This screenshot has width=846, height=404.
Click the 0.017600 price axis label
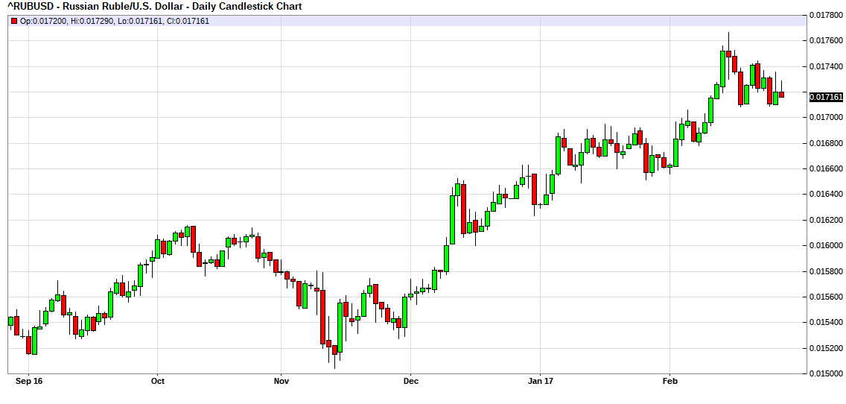tap(827, 41)
